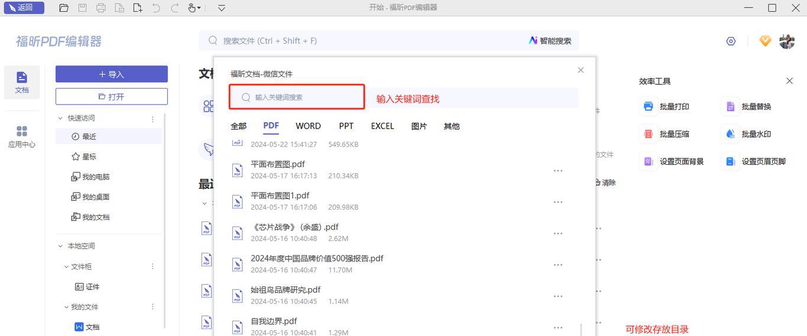Open more options for 《芯片战争》 file
The height and width of the screenshot is (336, 807).
(x=558, y=233)
